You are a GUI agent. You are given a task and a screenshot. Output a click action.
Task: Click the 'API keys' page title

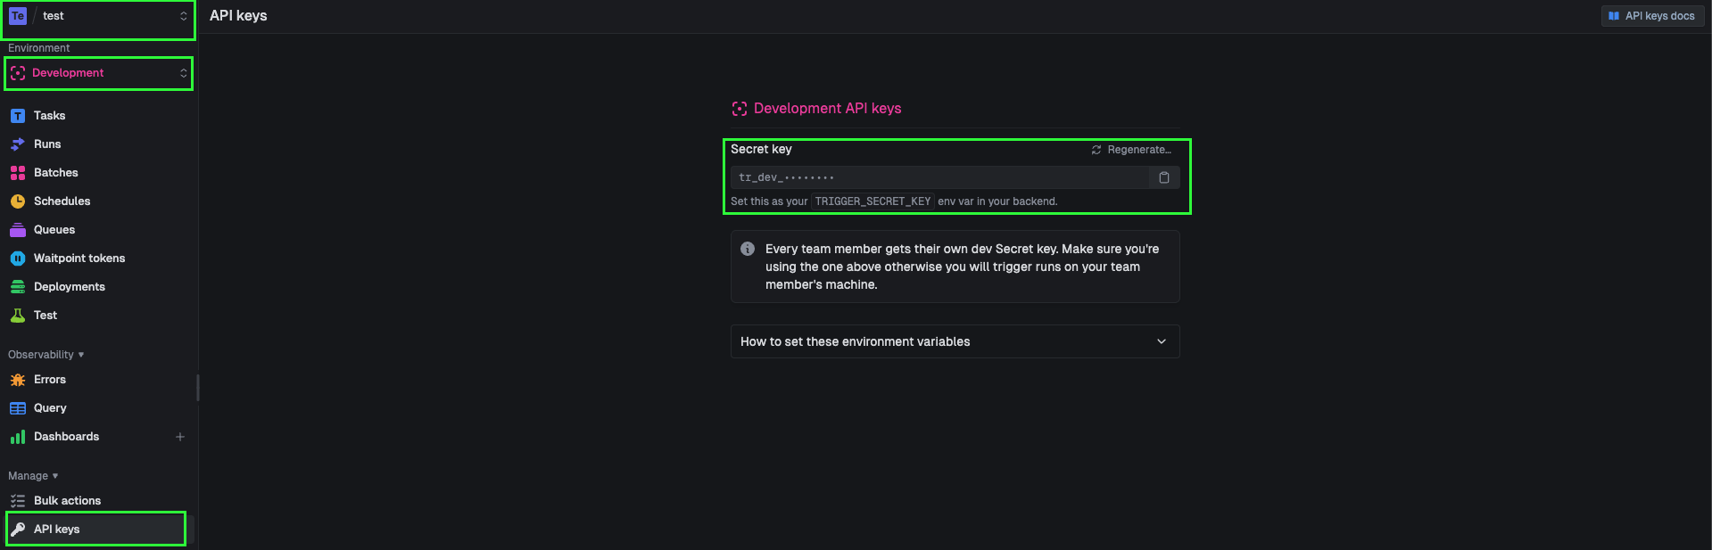coord(238,16)
